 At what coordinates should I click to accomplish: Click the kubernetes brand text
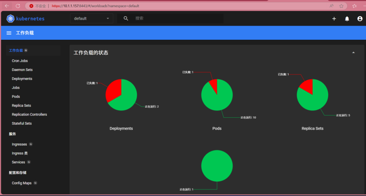pyautogui.click(x=30, y=19)
